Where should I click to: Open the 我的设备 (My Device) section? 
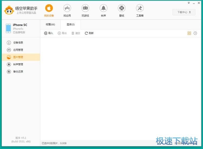coord(49,11)
